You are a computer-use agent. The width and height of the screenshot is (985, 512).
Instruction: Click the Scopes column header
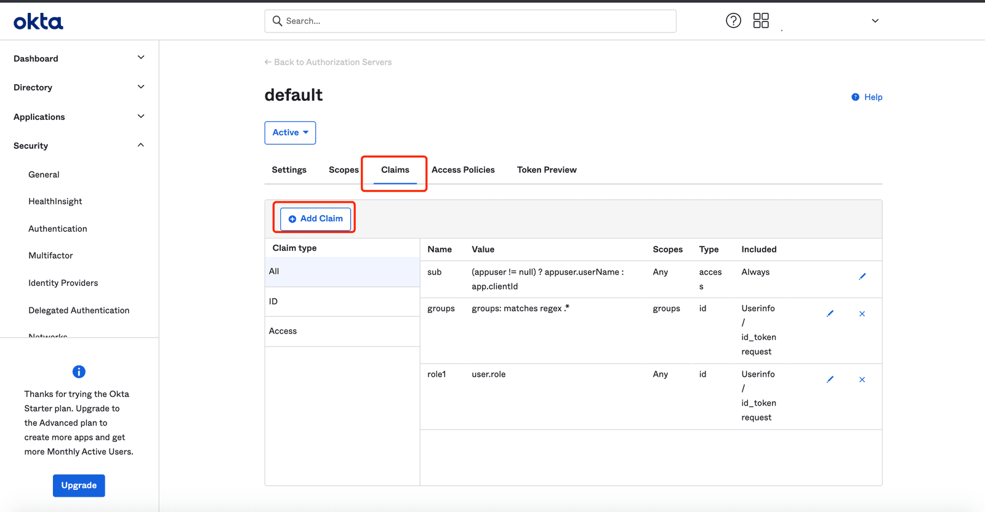click(667, 250)
